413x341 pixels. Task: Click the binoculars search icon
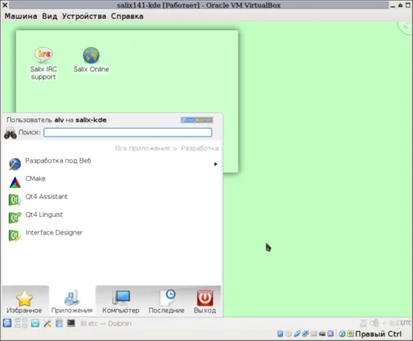[10, 132]
